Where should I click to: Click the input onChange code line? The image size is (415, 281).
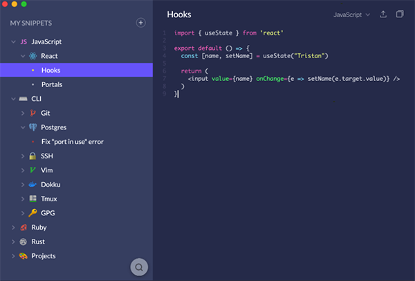[x=294, y=79]
